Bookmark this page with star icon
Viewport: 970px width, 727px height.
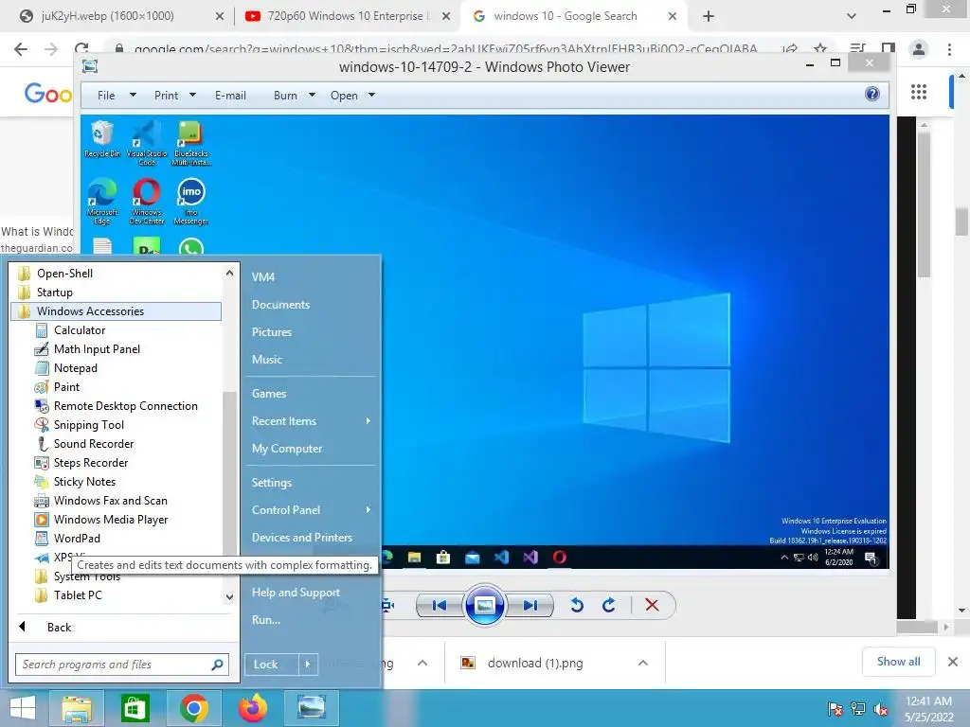(x=820, y=49)
